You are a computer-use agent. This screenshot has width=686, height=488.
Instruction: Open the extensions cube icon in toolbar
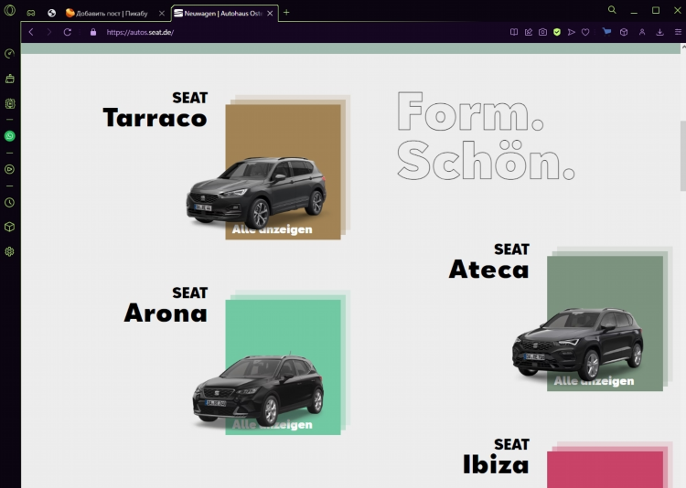pos(625,32)
